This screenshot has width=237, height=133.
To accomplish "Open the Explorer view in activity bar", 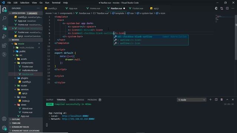I will pos(4,9).
